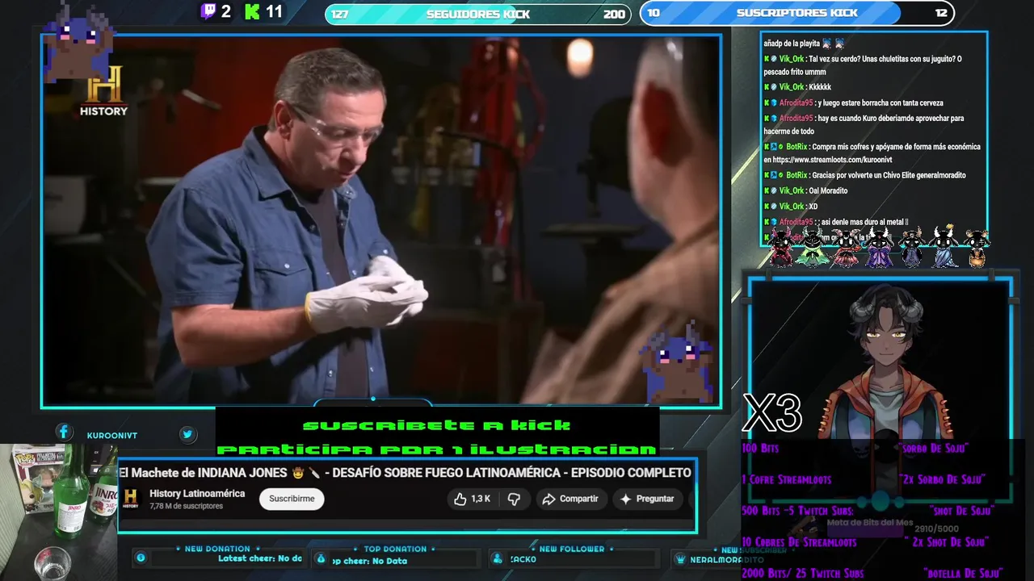Click '1 Cofre Streamloots' reward line
The image size is (1034, 581).
(x=786, y=479)
